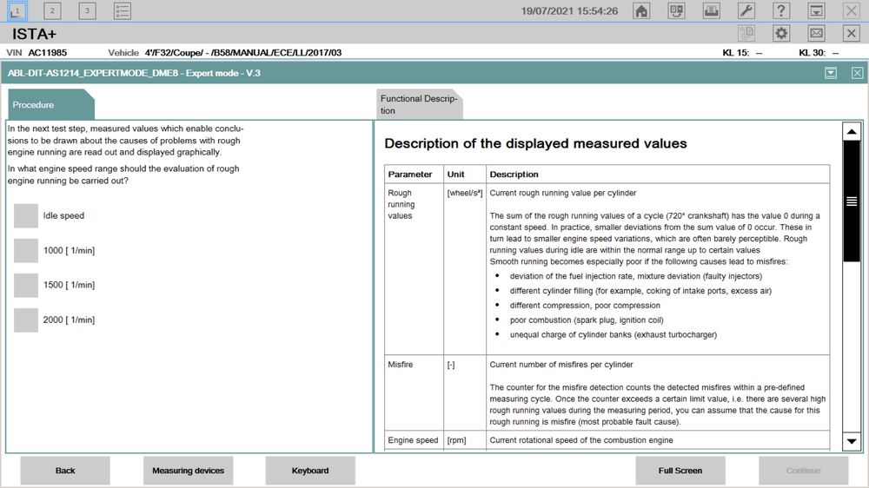
Task: Close the Expert mode panel
Action: coord(857,73)
